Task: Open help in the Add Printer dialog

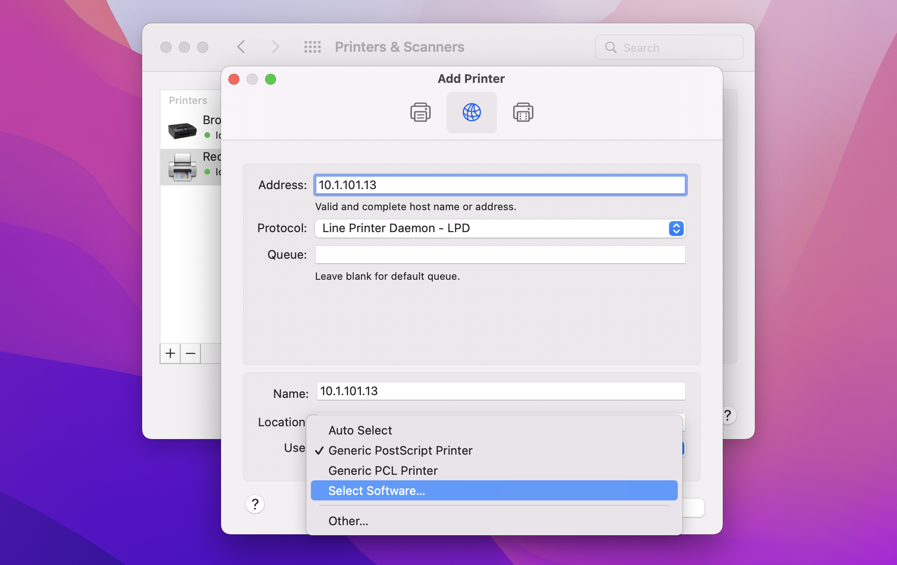Action: [x=255, y=505]
